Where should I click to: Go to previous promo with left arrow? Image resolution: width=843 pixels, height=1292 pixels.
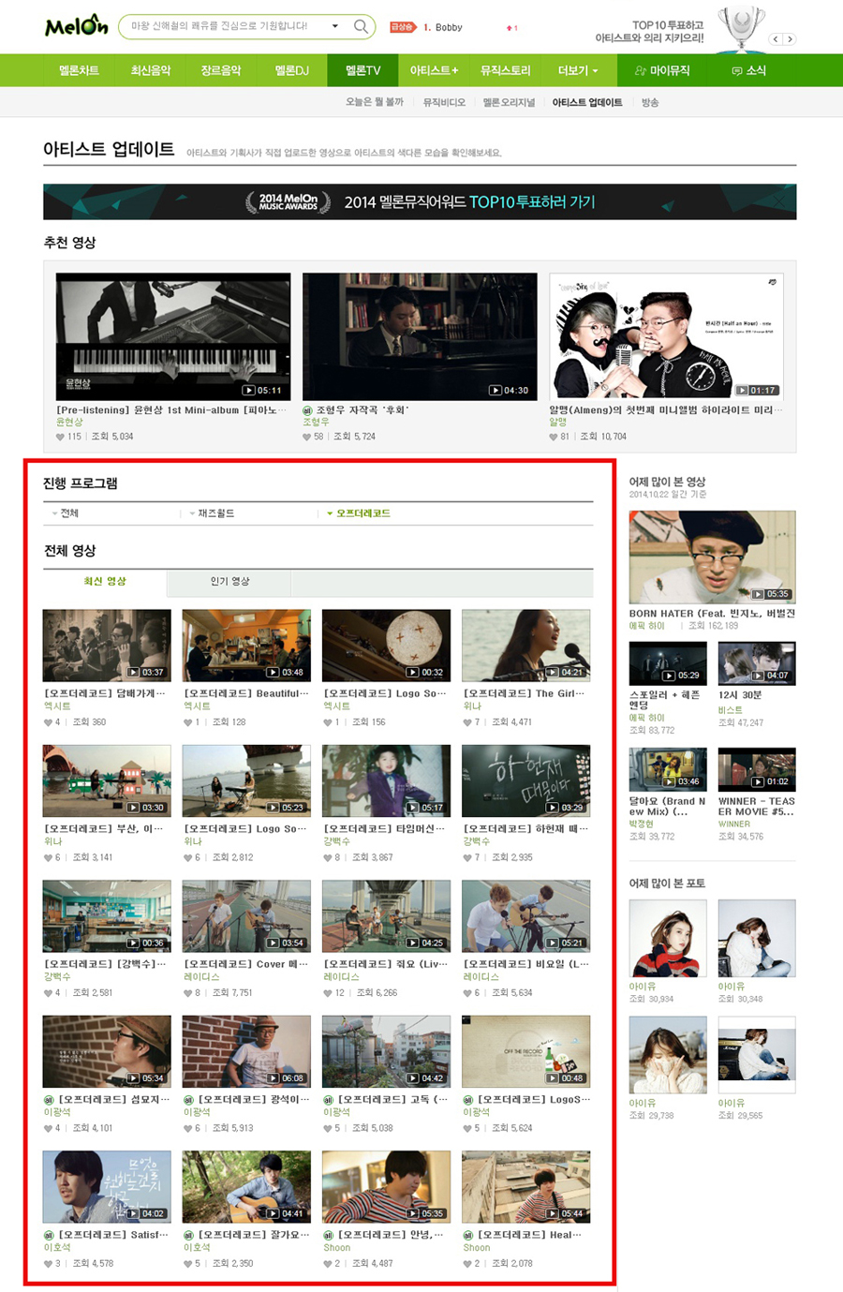[776, 39]
